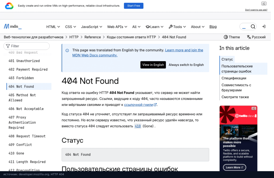Click the header search input

[248, 26]
